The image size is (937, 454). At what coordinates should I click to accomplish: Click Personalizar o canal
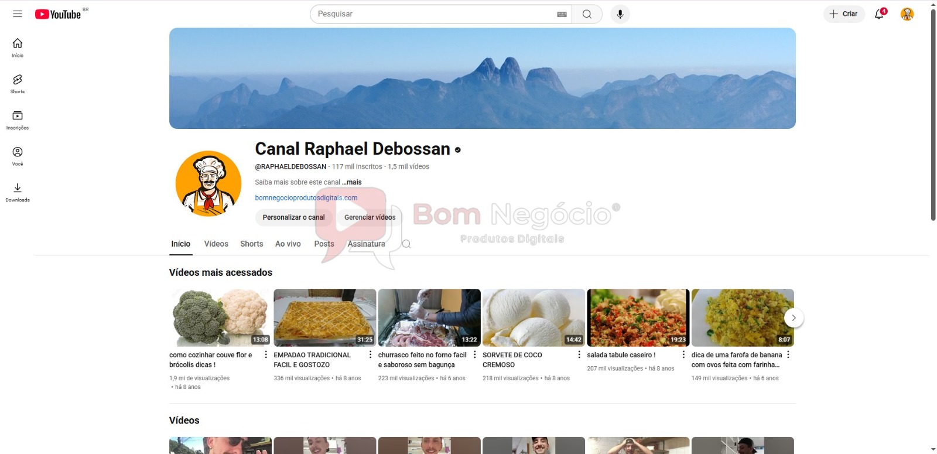pyautogui.click(x=293, y=217)
